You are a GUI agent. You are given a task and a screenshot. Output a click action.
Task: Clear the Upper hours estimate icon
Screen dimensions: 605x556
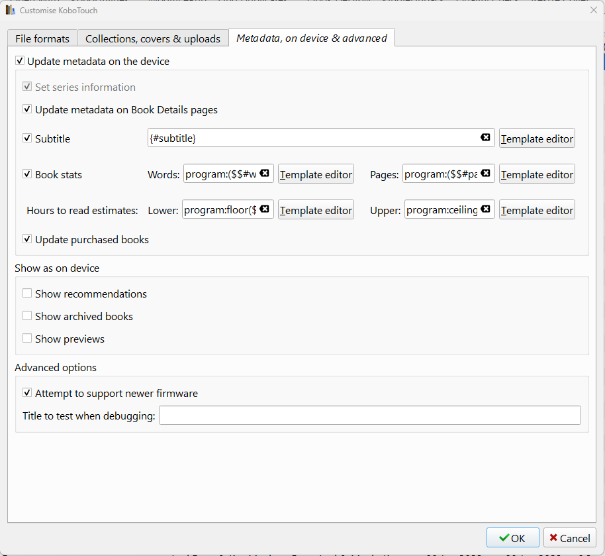(485, 209)
